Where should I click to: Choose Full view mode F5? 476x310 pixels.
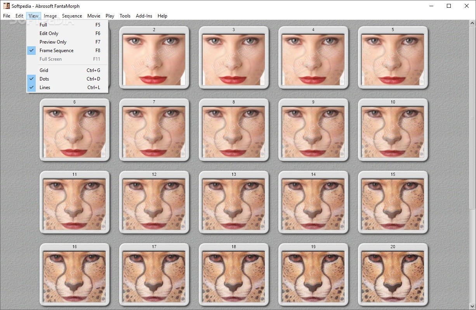pyautogui.click(x=67, y=25)
